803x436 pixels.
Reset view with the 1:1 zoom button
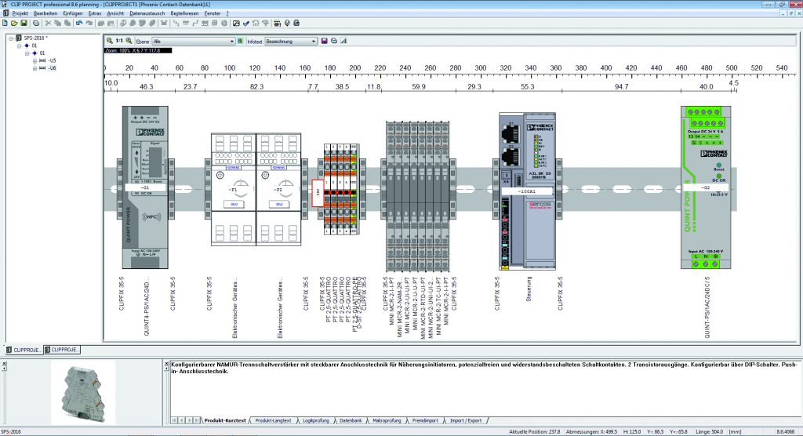point(119,41)
